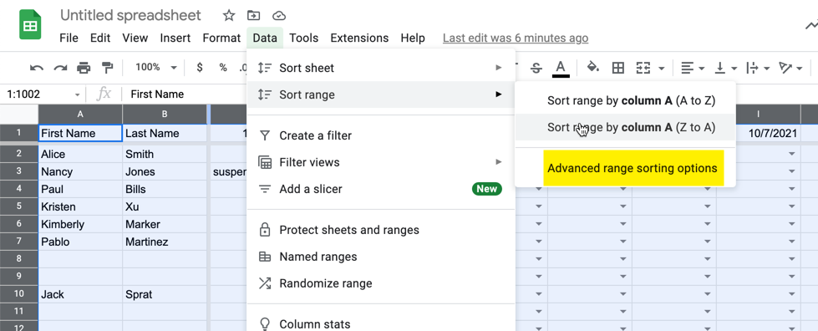
Task: Select the column A header
Action: pos(80,115)
